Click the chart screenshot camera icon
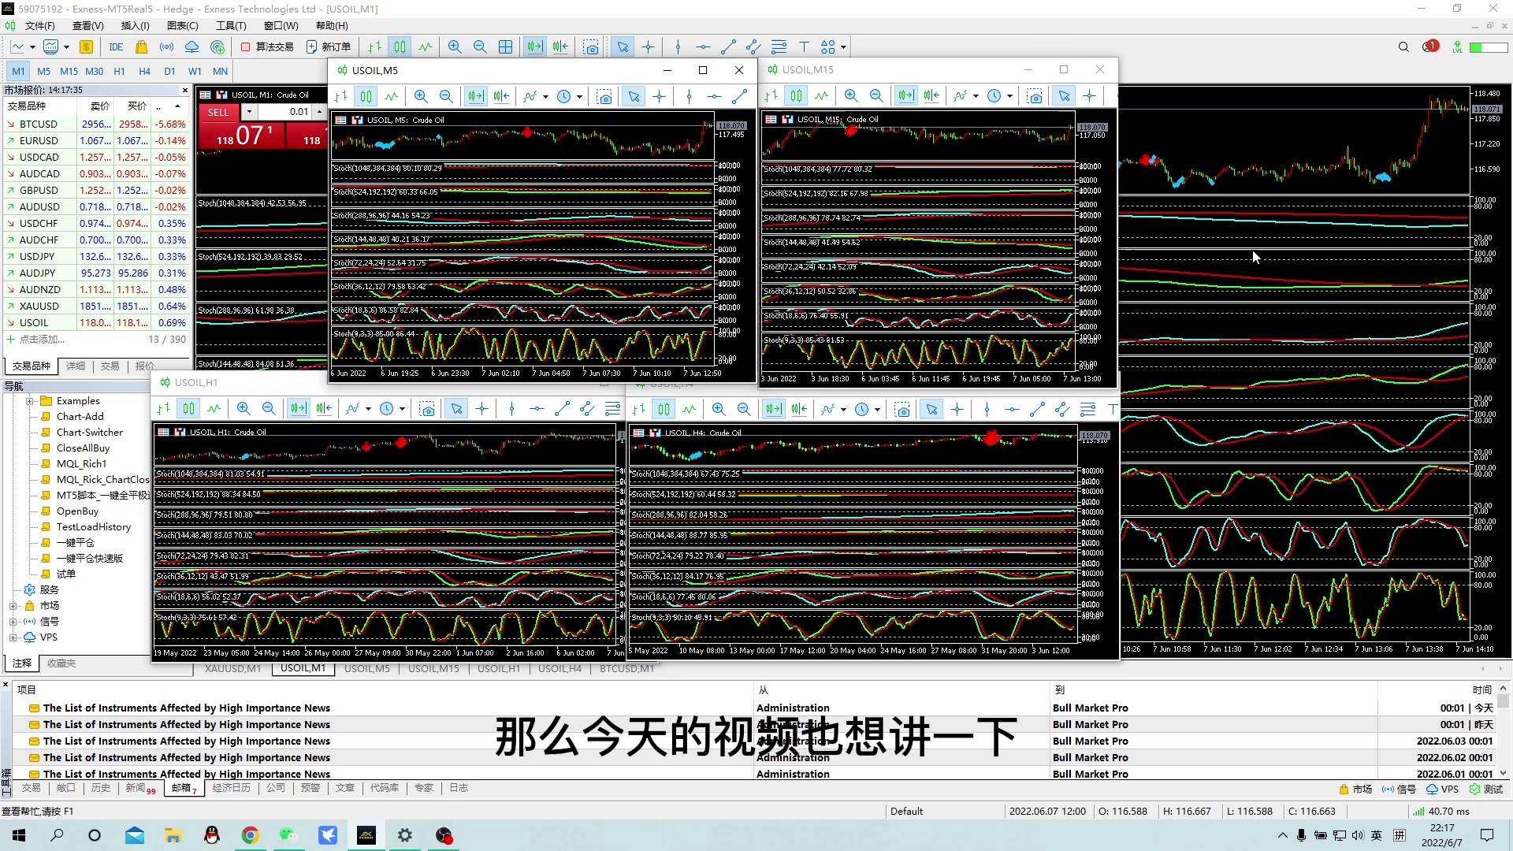Screen dimensions: 1513x851 [x=591, y=47]
